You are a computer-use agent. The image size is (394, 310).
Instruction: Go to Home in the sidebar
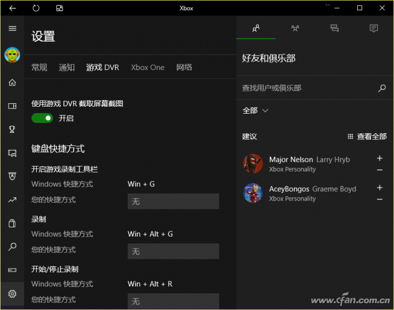(x=12, y=83)
